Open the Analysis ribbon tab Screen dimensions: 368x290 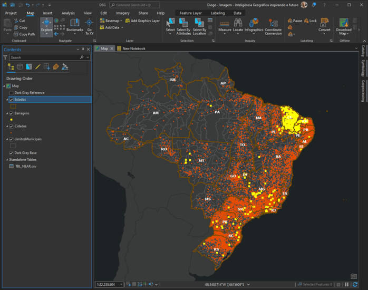click(68, 13)
